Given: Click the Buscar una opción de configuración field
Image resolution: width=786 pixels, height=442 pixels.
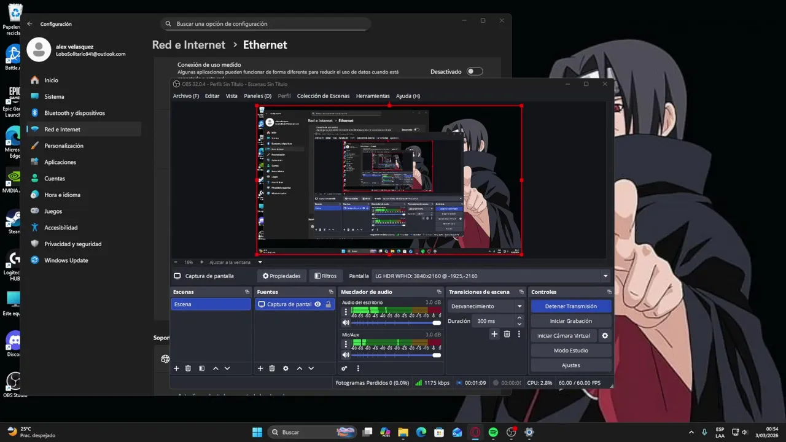Looking at the screenshot, I should tap(266, 24).
